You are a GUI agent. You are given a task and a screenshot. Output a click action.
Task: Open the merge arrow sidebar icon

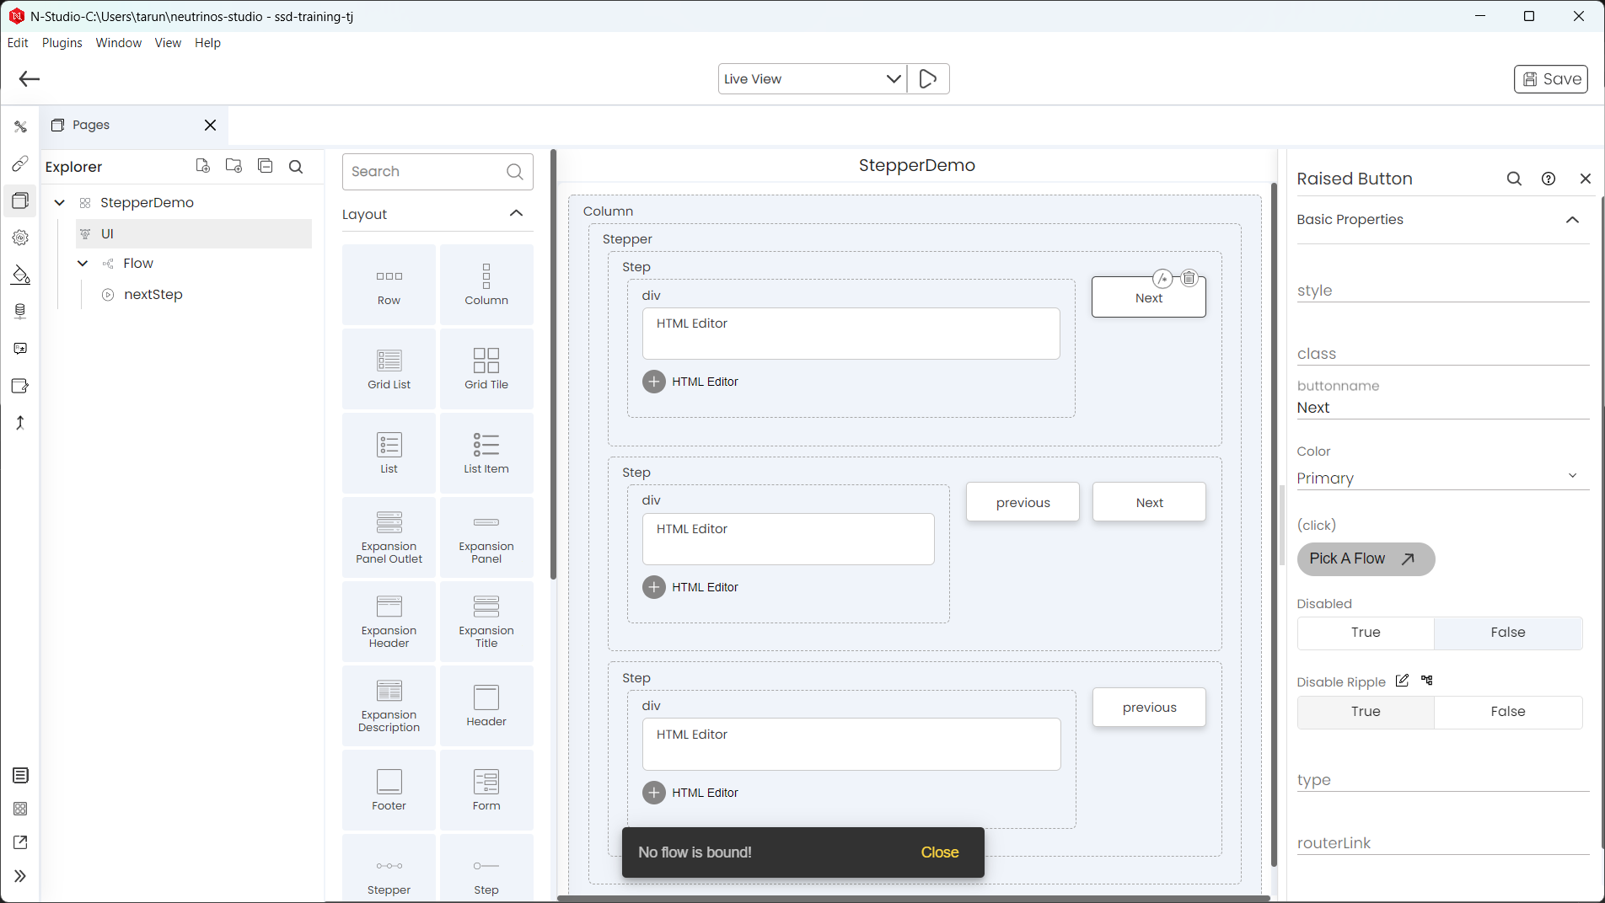[20, 423]
